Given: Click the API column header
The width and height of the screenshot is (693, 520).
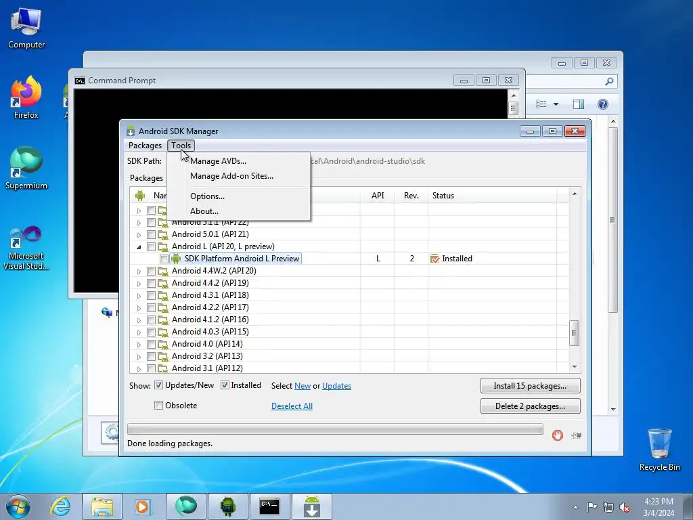Looking at the screenshot, I should pyautogui.click(x=378, y=196).
